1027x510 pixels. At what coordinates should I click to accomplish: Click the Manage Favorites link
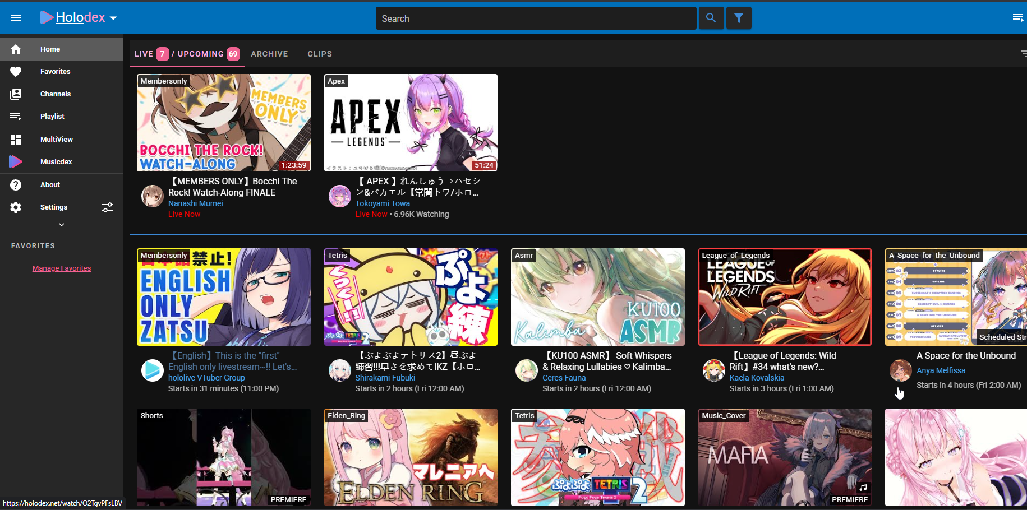[x=62, y=268]
